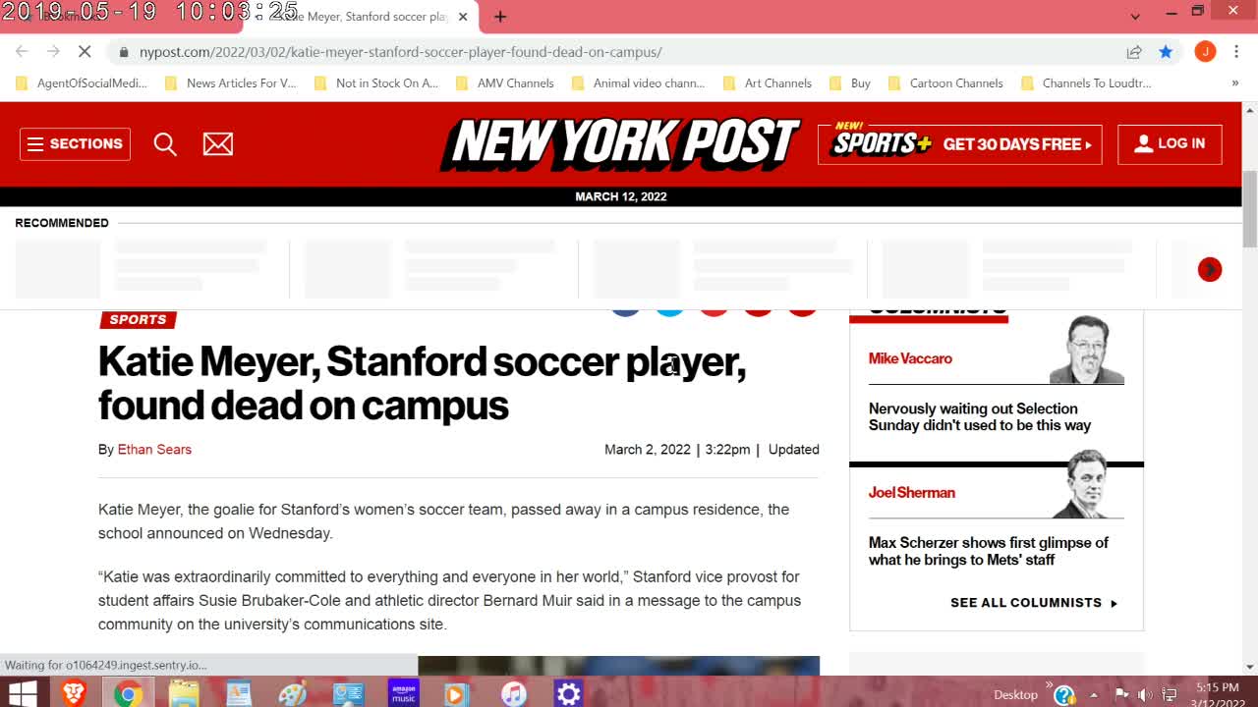Open Mike Vaccaro columnist link
This screenshot has height=707, width=1258.
910,358
